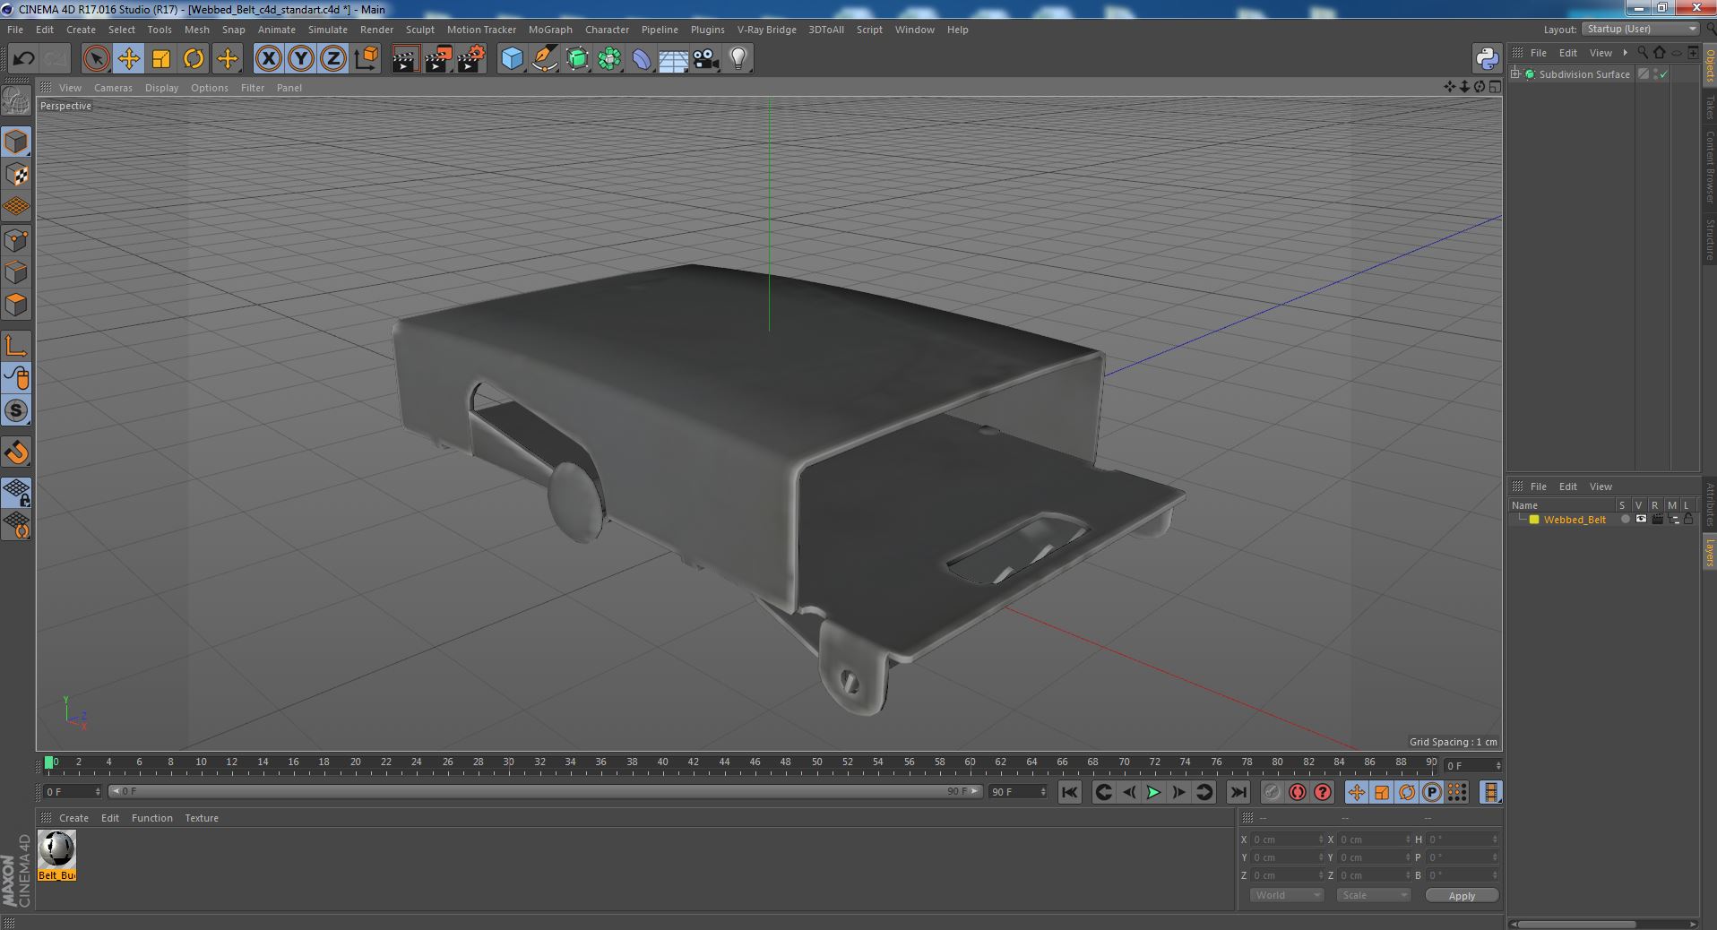Toggle Subdivision Surface enabled checkmark
1717x930 pixels.
[x=1664, y=74]
